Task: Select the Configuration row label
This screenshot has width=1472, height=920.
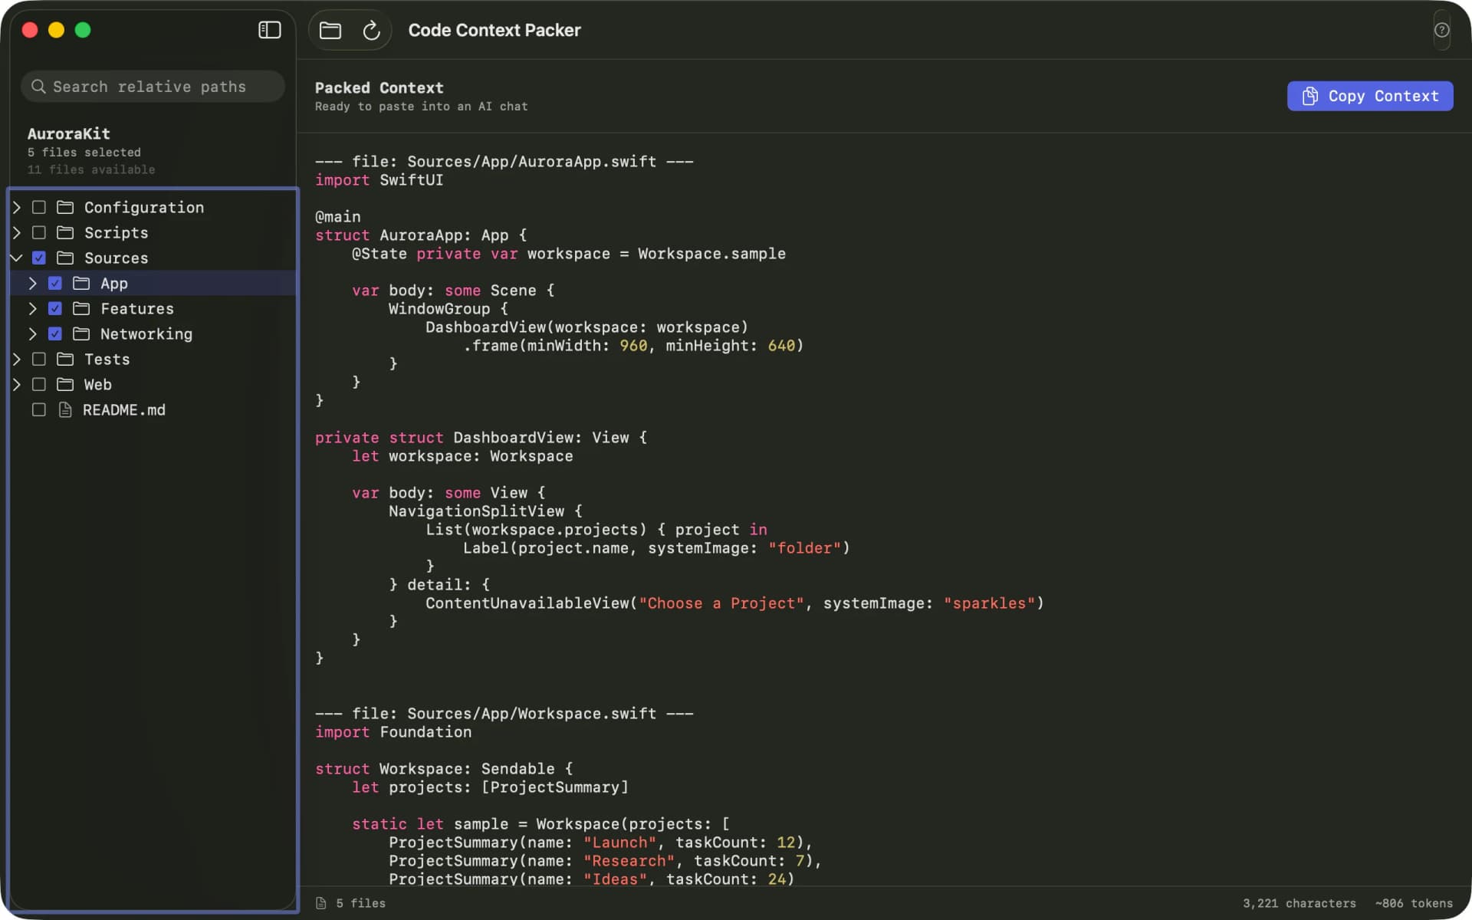Action: [x=144, y=207]
